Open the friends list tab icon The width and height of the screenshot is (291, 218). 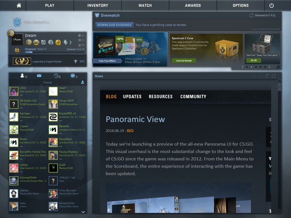click(22, 76)
